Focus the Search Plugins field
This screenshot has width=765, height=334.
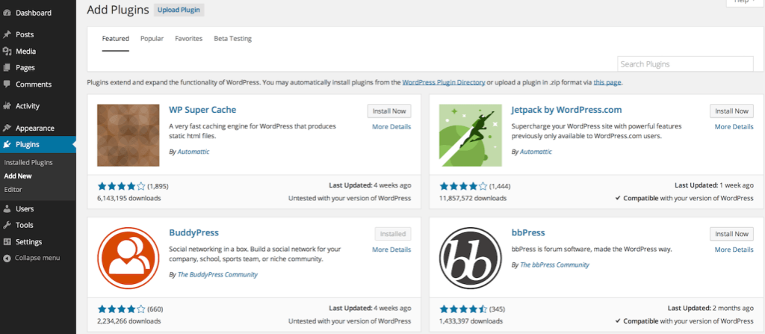[x=686, y=64]
